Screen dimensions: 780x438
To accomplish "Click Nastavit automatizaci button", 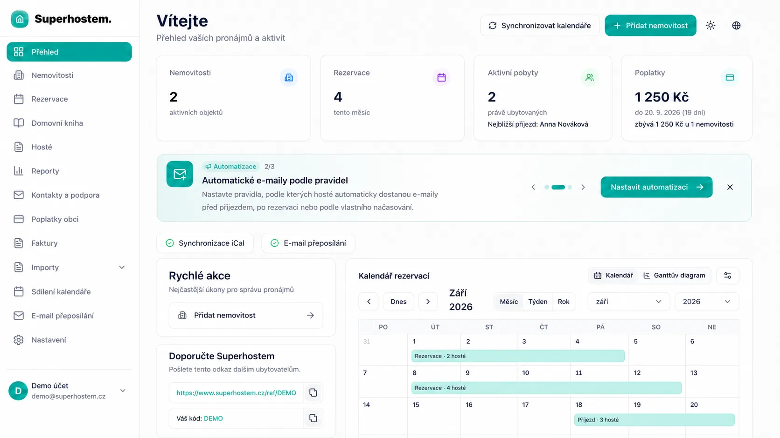I will click(x=656, y=187).
